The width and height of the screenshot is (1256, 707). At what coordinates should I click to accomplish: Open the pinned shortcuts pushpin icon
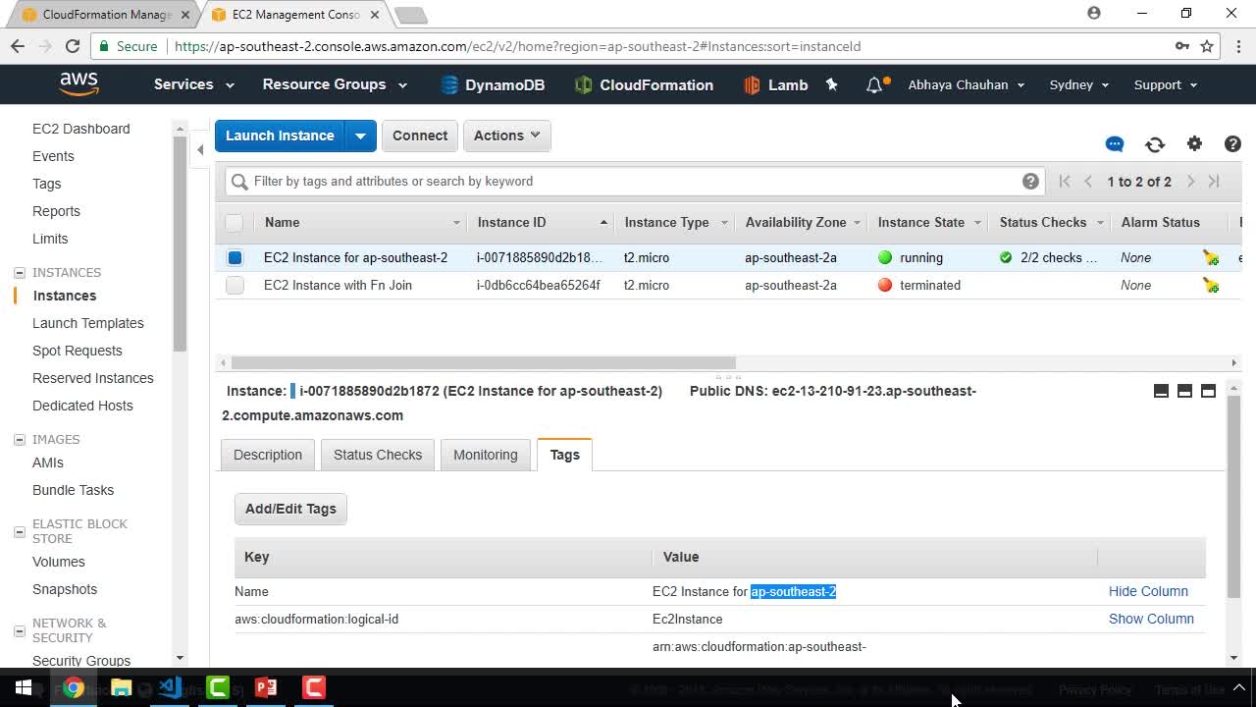point(832,84)
